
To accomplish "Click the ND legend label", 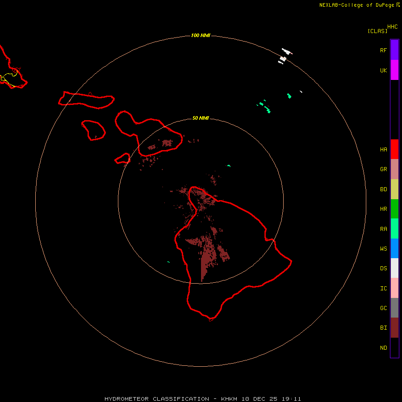I will [383, 348].
